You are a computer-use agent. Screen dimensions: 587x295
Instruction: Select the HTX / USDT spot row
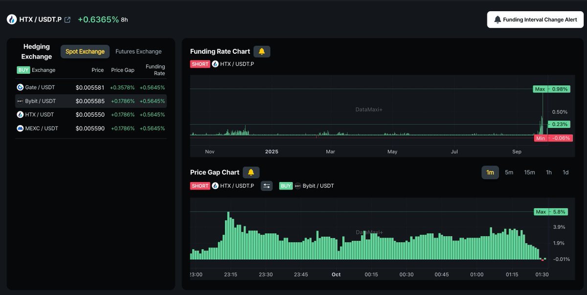[91, 115]
